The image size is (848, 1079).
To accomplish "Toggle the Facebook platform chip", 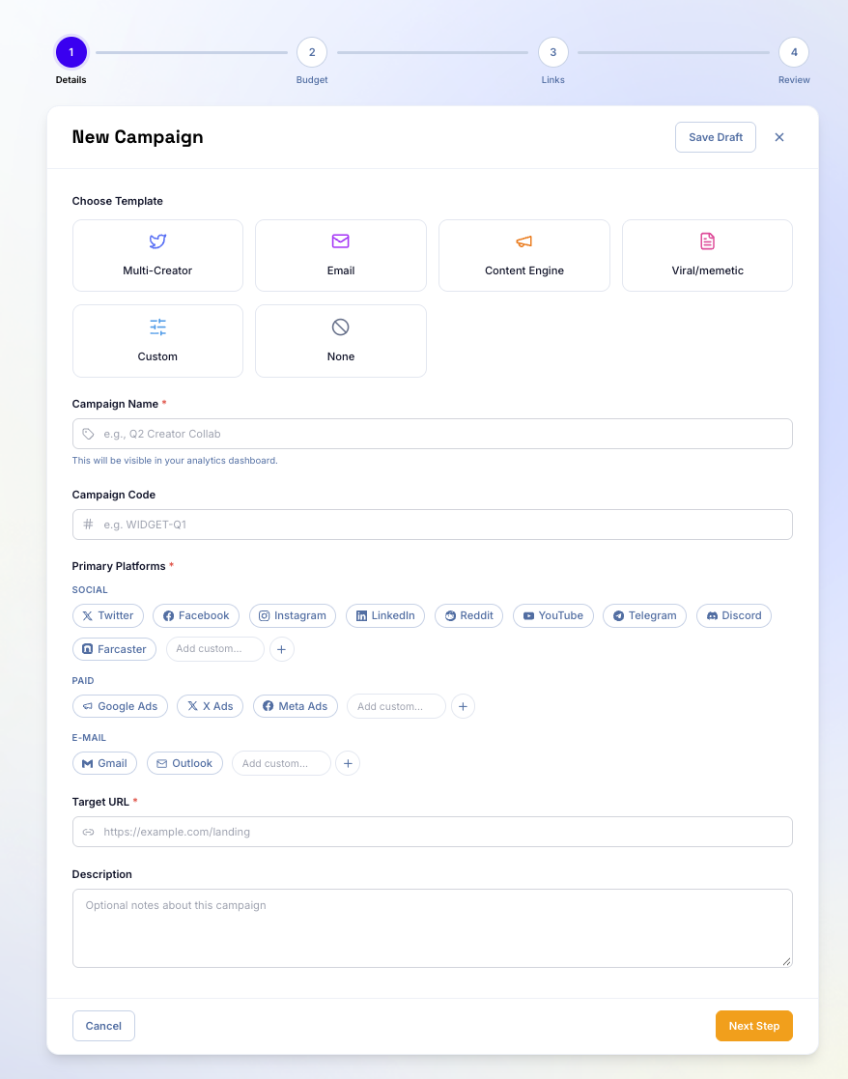I will 196,615.
